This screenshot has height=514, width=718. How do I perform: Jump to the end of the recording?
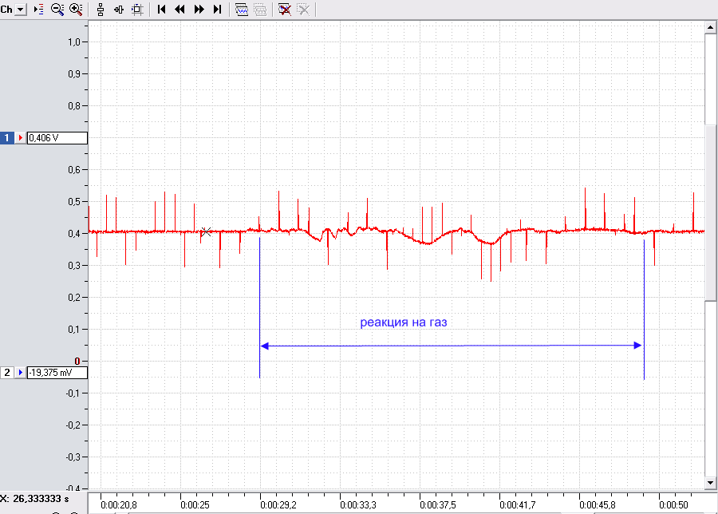click(x=217, y=9)
